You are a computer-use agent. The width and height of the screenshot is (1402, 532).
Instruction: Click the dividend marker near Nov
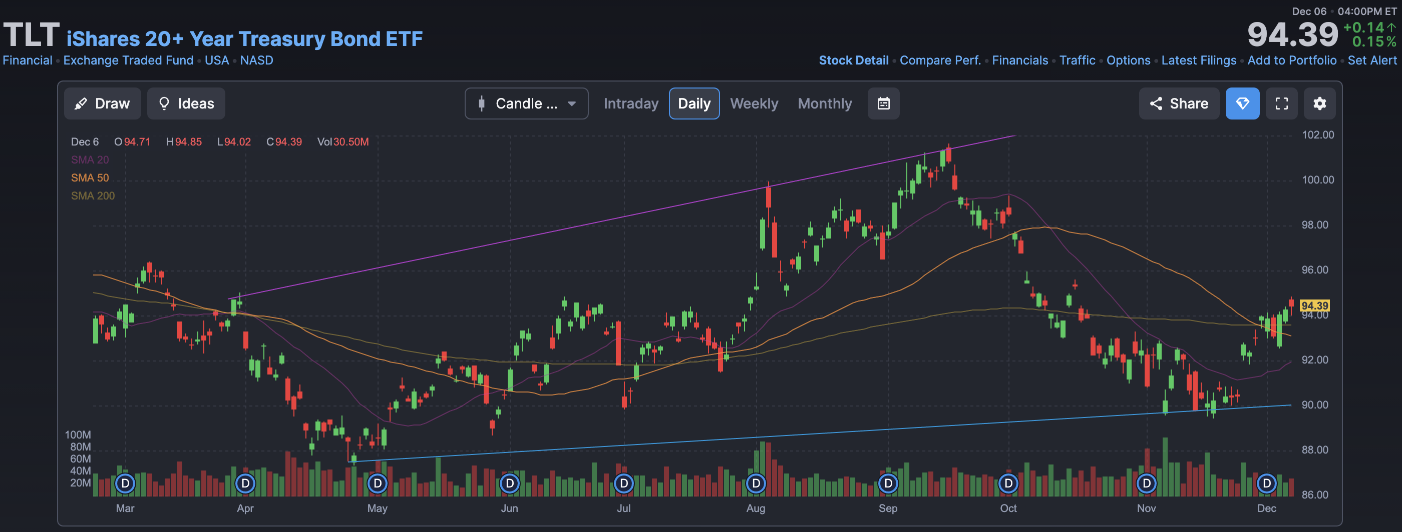coord(1147,483)
